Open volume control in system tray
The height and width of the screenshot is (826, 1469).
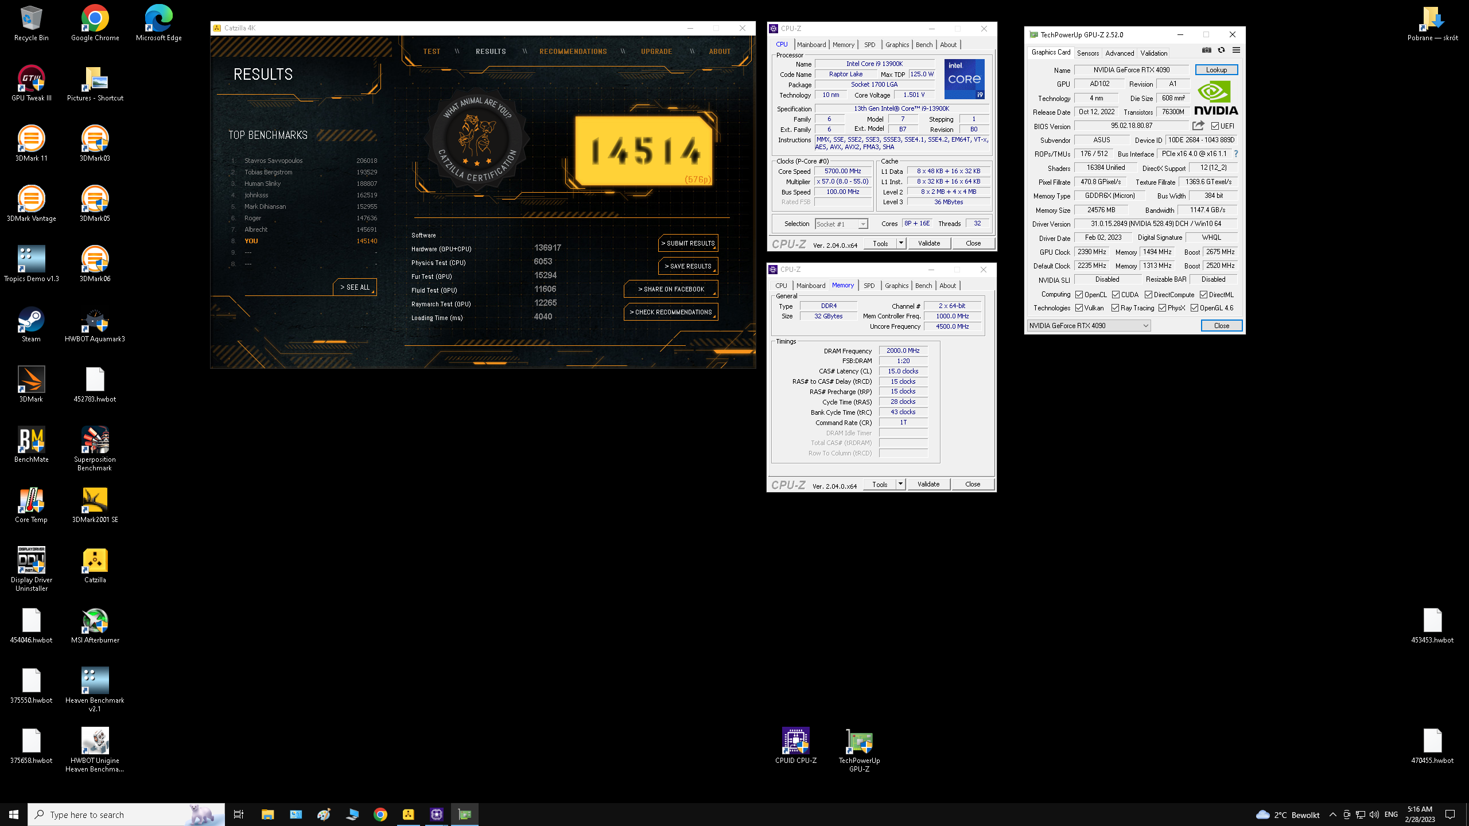[x=1374, y=815]
